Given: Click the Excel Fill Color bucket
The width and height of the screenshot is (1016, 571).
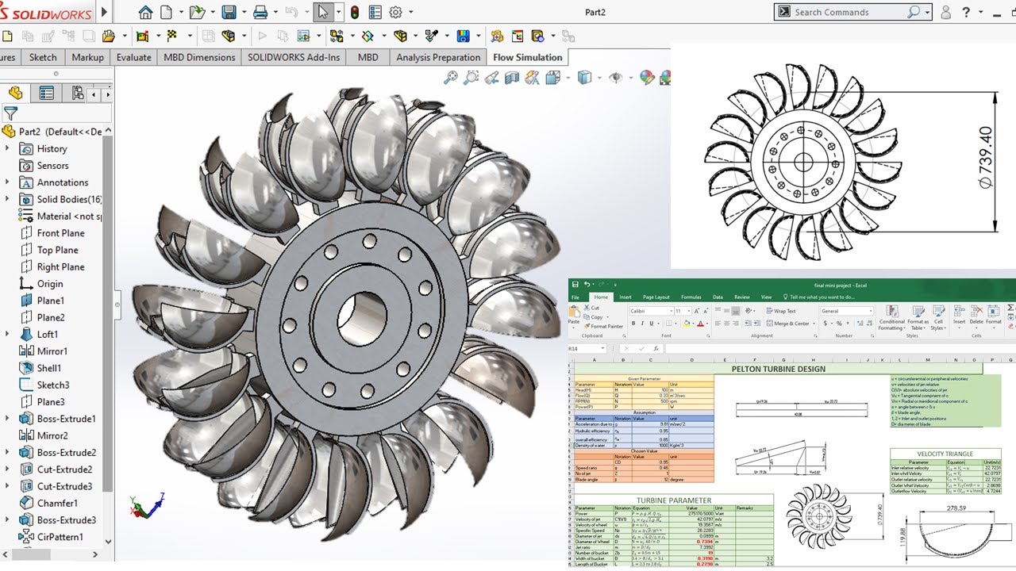Looking at the screenshot, I should [x=687, y=324].
